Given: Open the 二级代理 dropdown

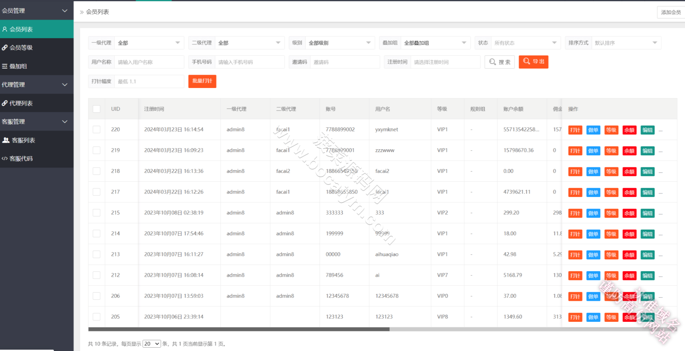Looking at the screenshot, I should [249, 43].
